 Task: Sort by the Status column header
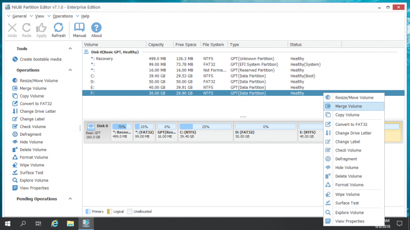(x=314, y=45)
